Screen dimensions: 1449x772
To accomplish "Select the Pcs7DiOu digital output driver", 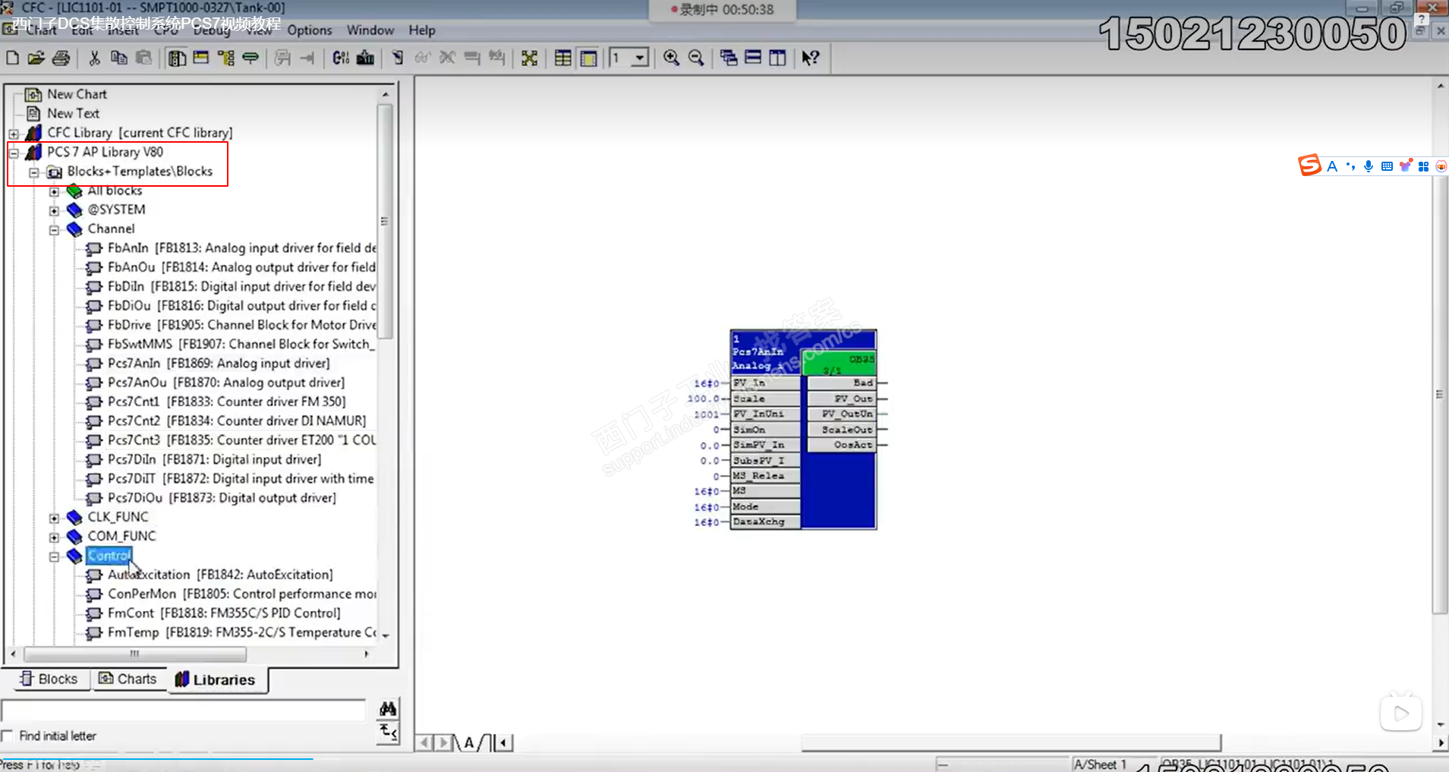I will (222, 498).
